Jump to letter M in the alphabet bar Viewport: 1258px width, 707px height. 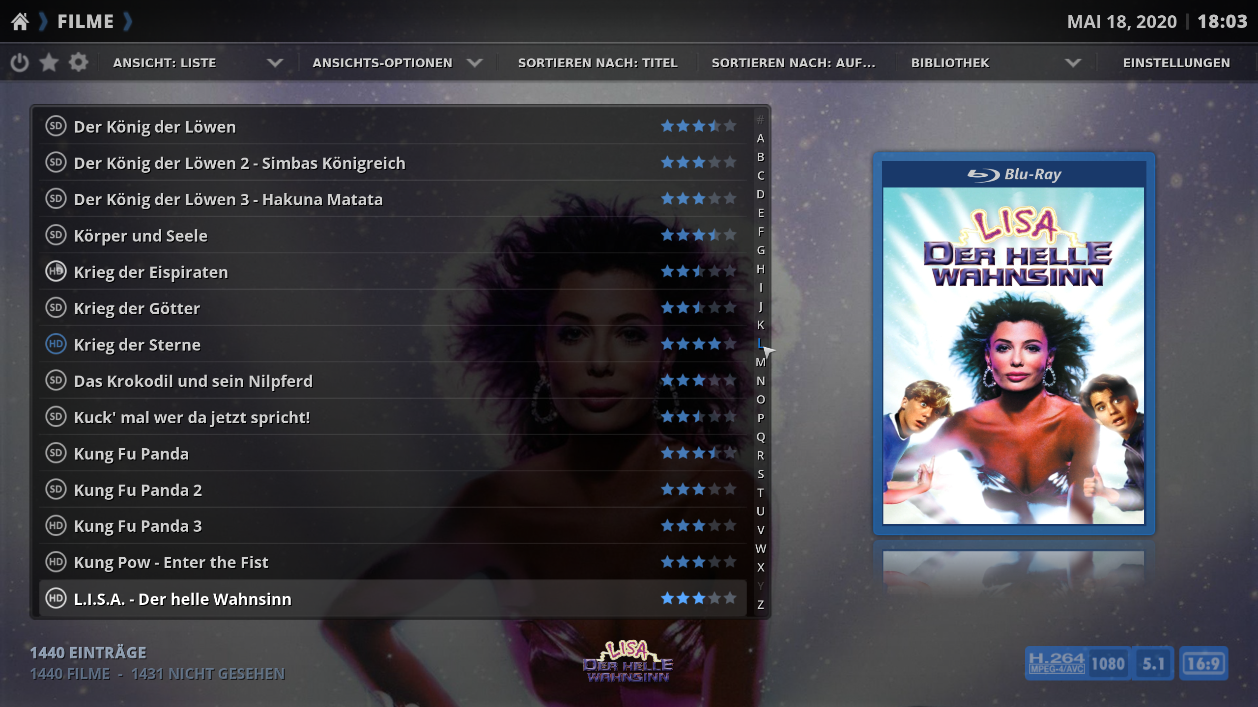(761, 362)
